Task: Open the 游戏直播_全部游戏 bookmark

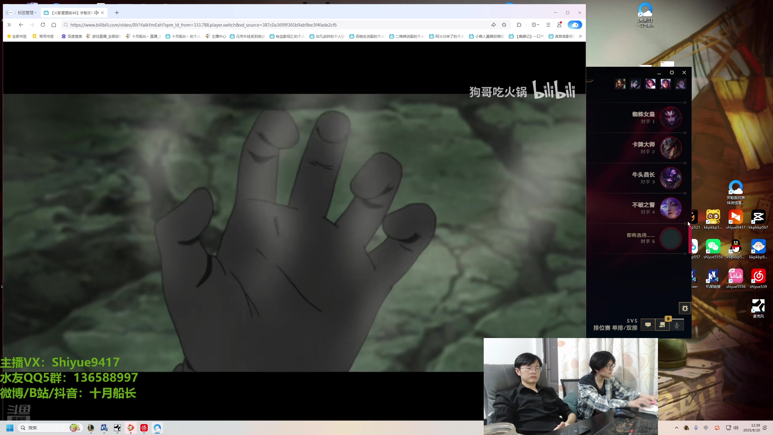Action: [x=103, y=36]
